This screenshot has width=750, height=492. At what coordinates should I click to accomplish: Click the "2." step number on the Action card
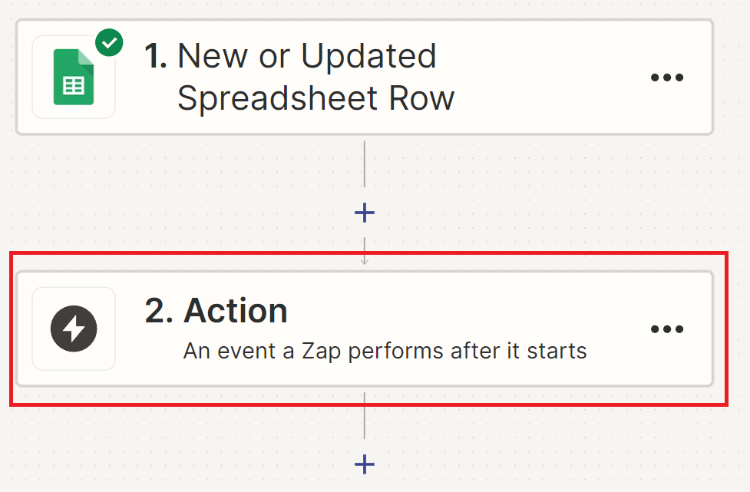point(159,311)
